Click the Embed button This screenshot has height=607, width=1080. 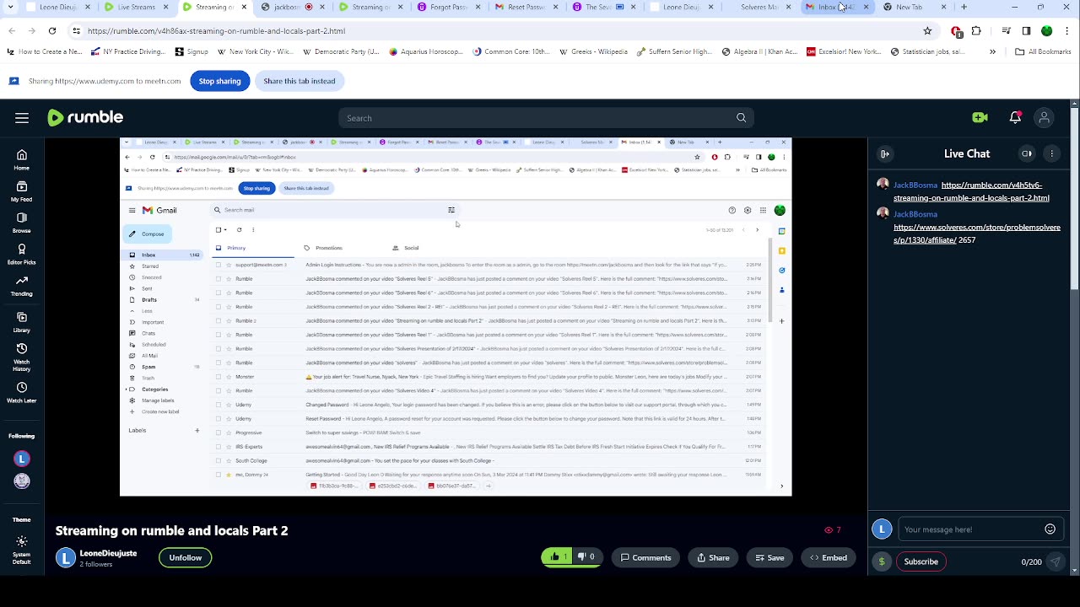click(829, 557)
